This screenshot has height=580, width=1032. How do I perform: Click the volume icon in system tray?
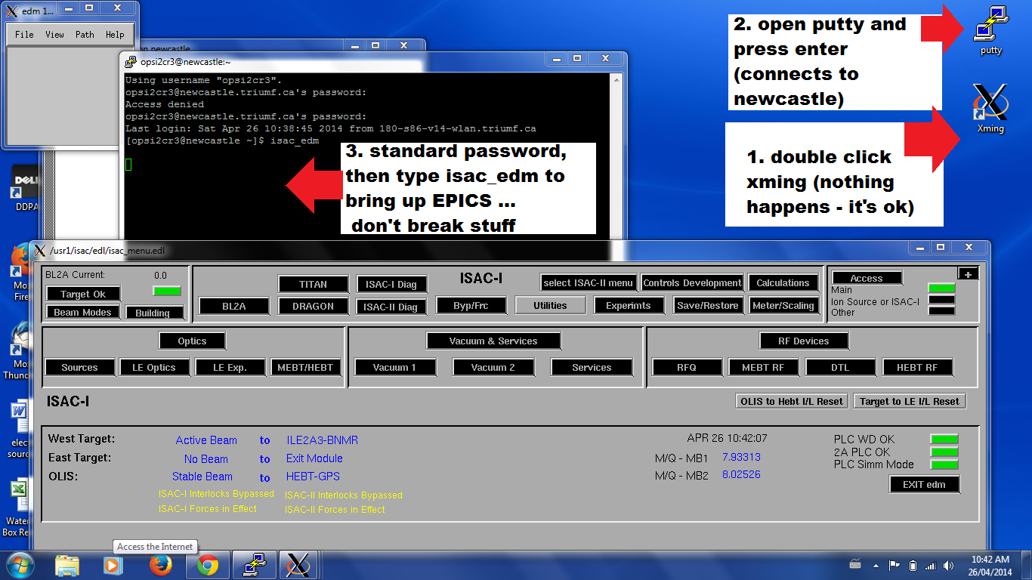click(x=948, y=566)
